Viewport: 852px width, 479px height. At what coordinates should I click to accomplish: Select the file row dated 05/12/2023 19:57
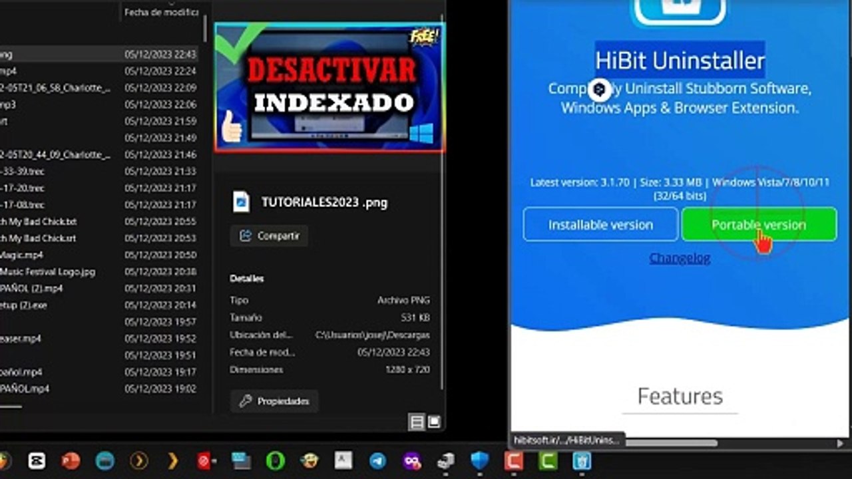tap(99, 321)
